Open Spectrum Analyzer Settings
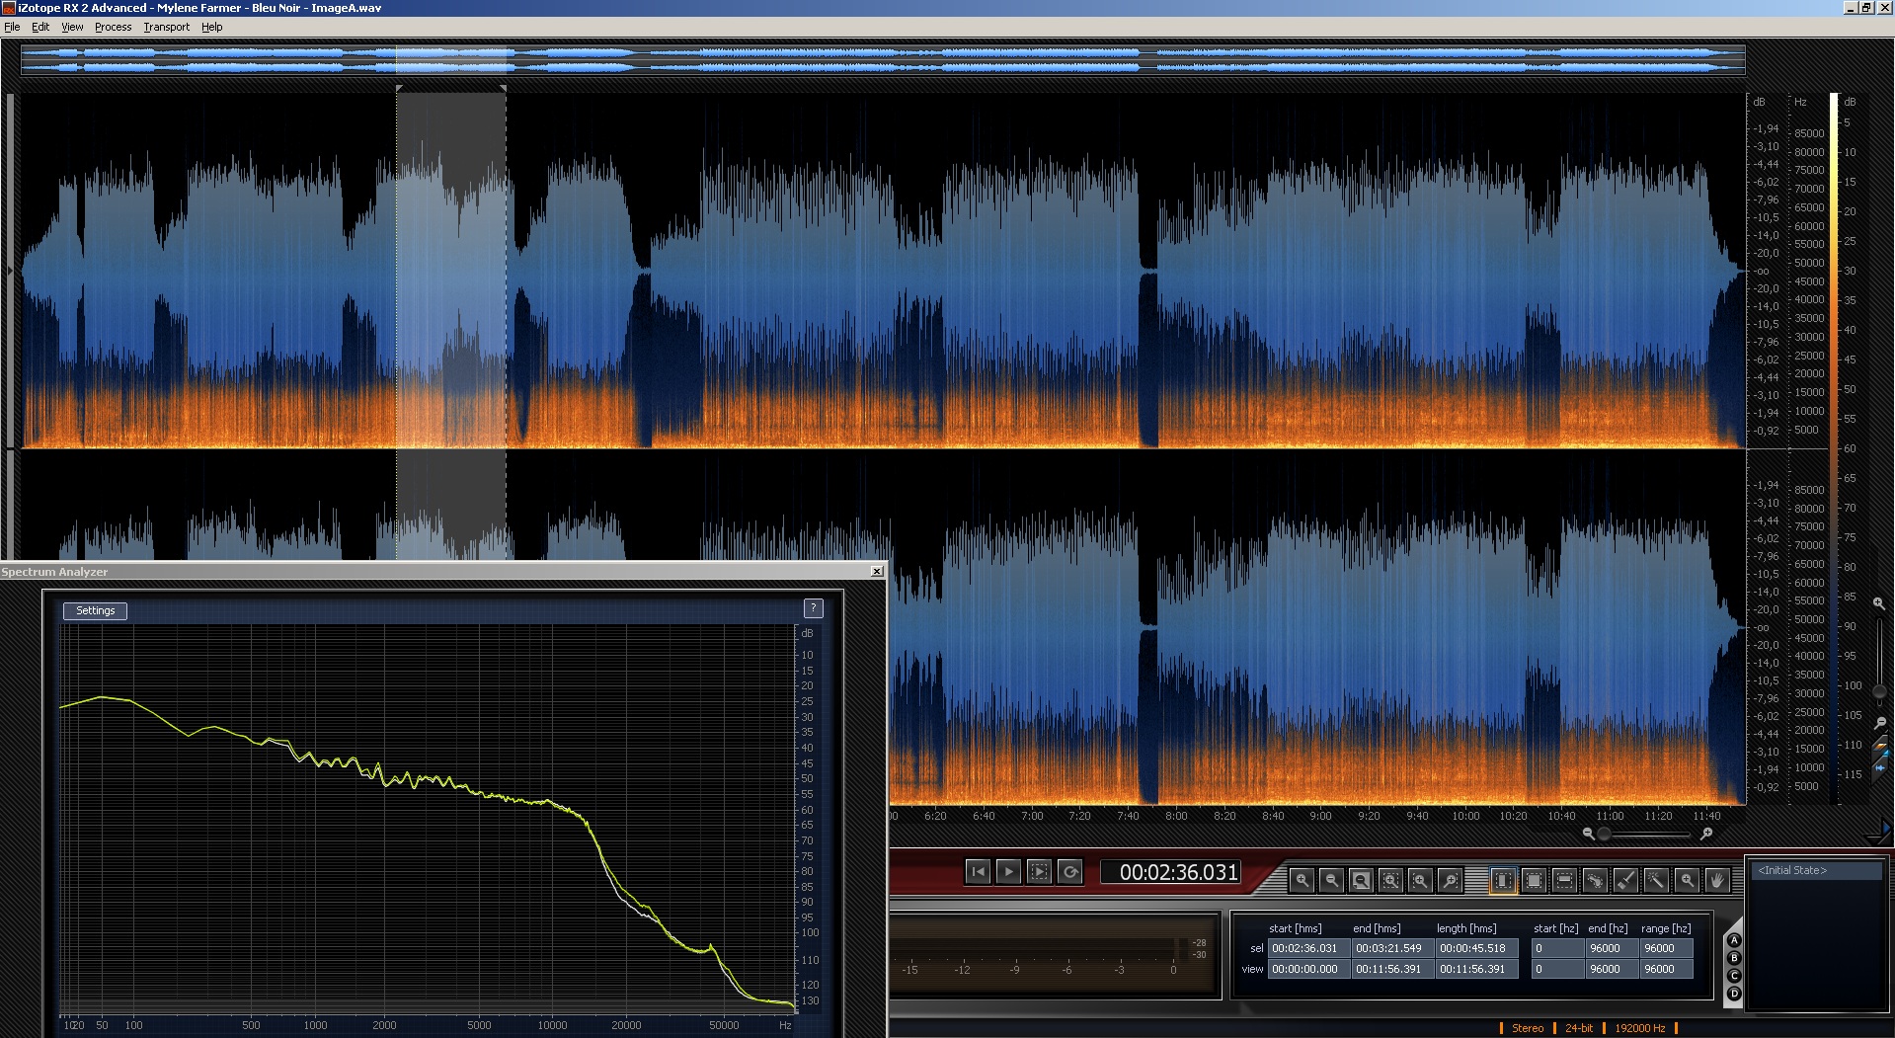 (95, 610)
